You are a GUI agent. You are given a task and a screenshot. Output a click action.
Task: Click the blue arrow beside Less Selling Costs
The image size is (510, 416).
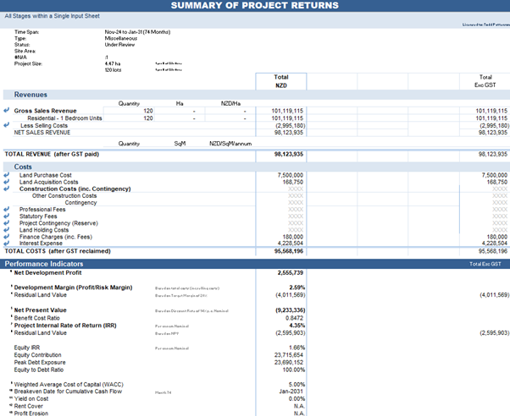(x=7, y=125)
